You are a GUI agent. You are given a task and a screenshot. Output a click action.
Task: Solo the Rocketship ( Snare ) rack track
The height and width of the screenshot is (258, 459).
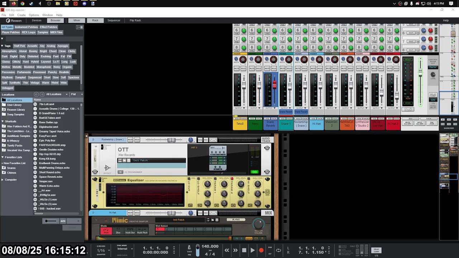point(137,140)
